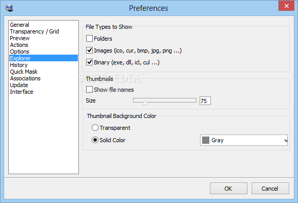The image size is (298, 203).
Task: Enable the Folders checkbox
Action: (89, 38)
